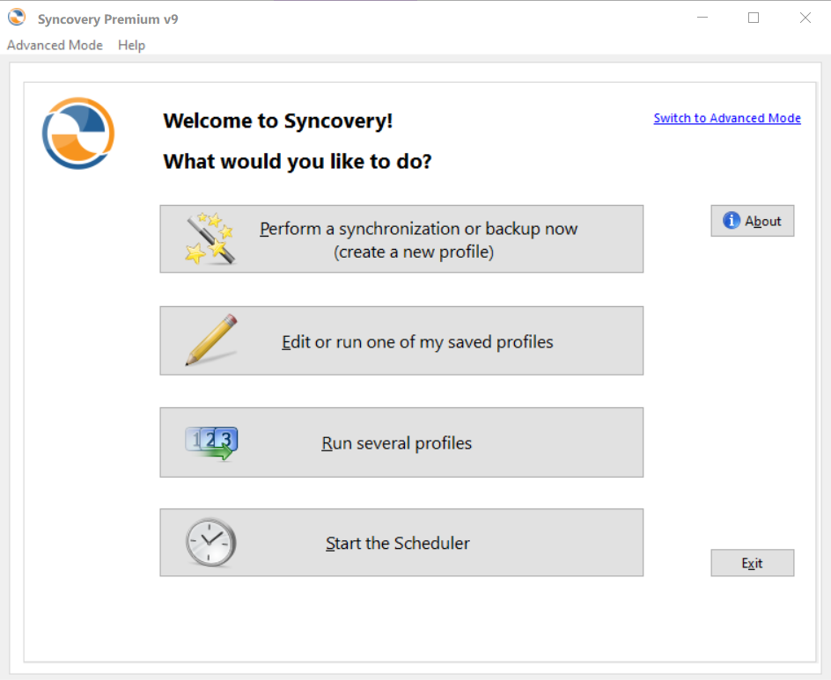
Task: Click the Syncovery Premium v9 title text
Action: (107, 19)
